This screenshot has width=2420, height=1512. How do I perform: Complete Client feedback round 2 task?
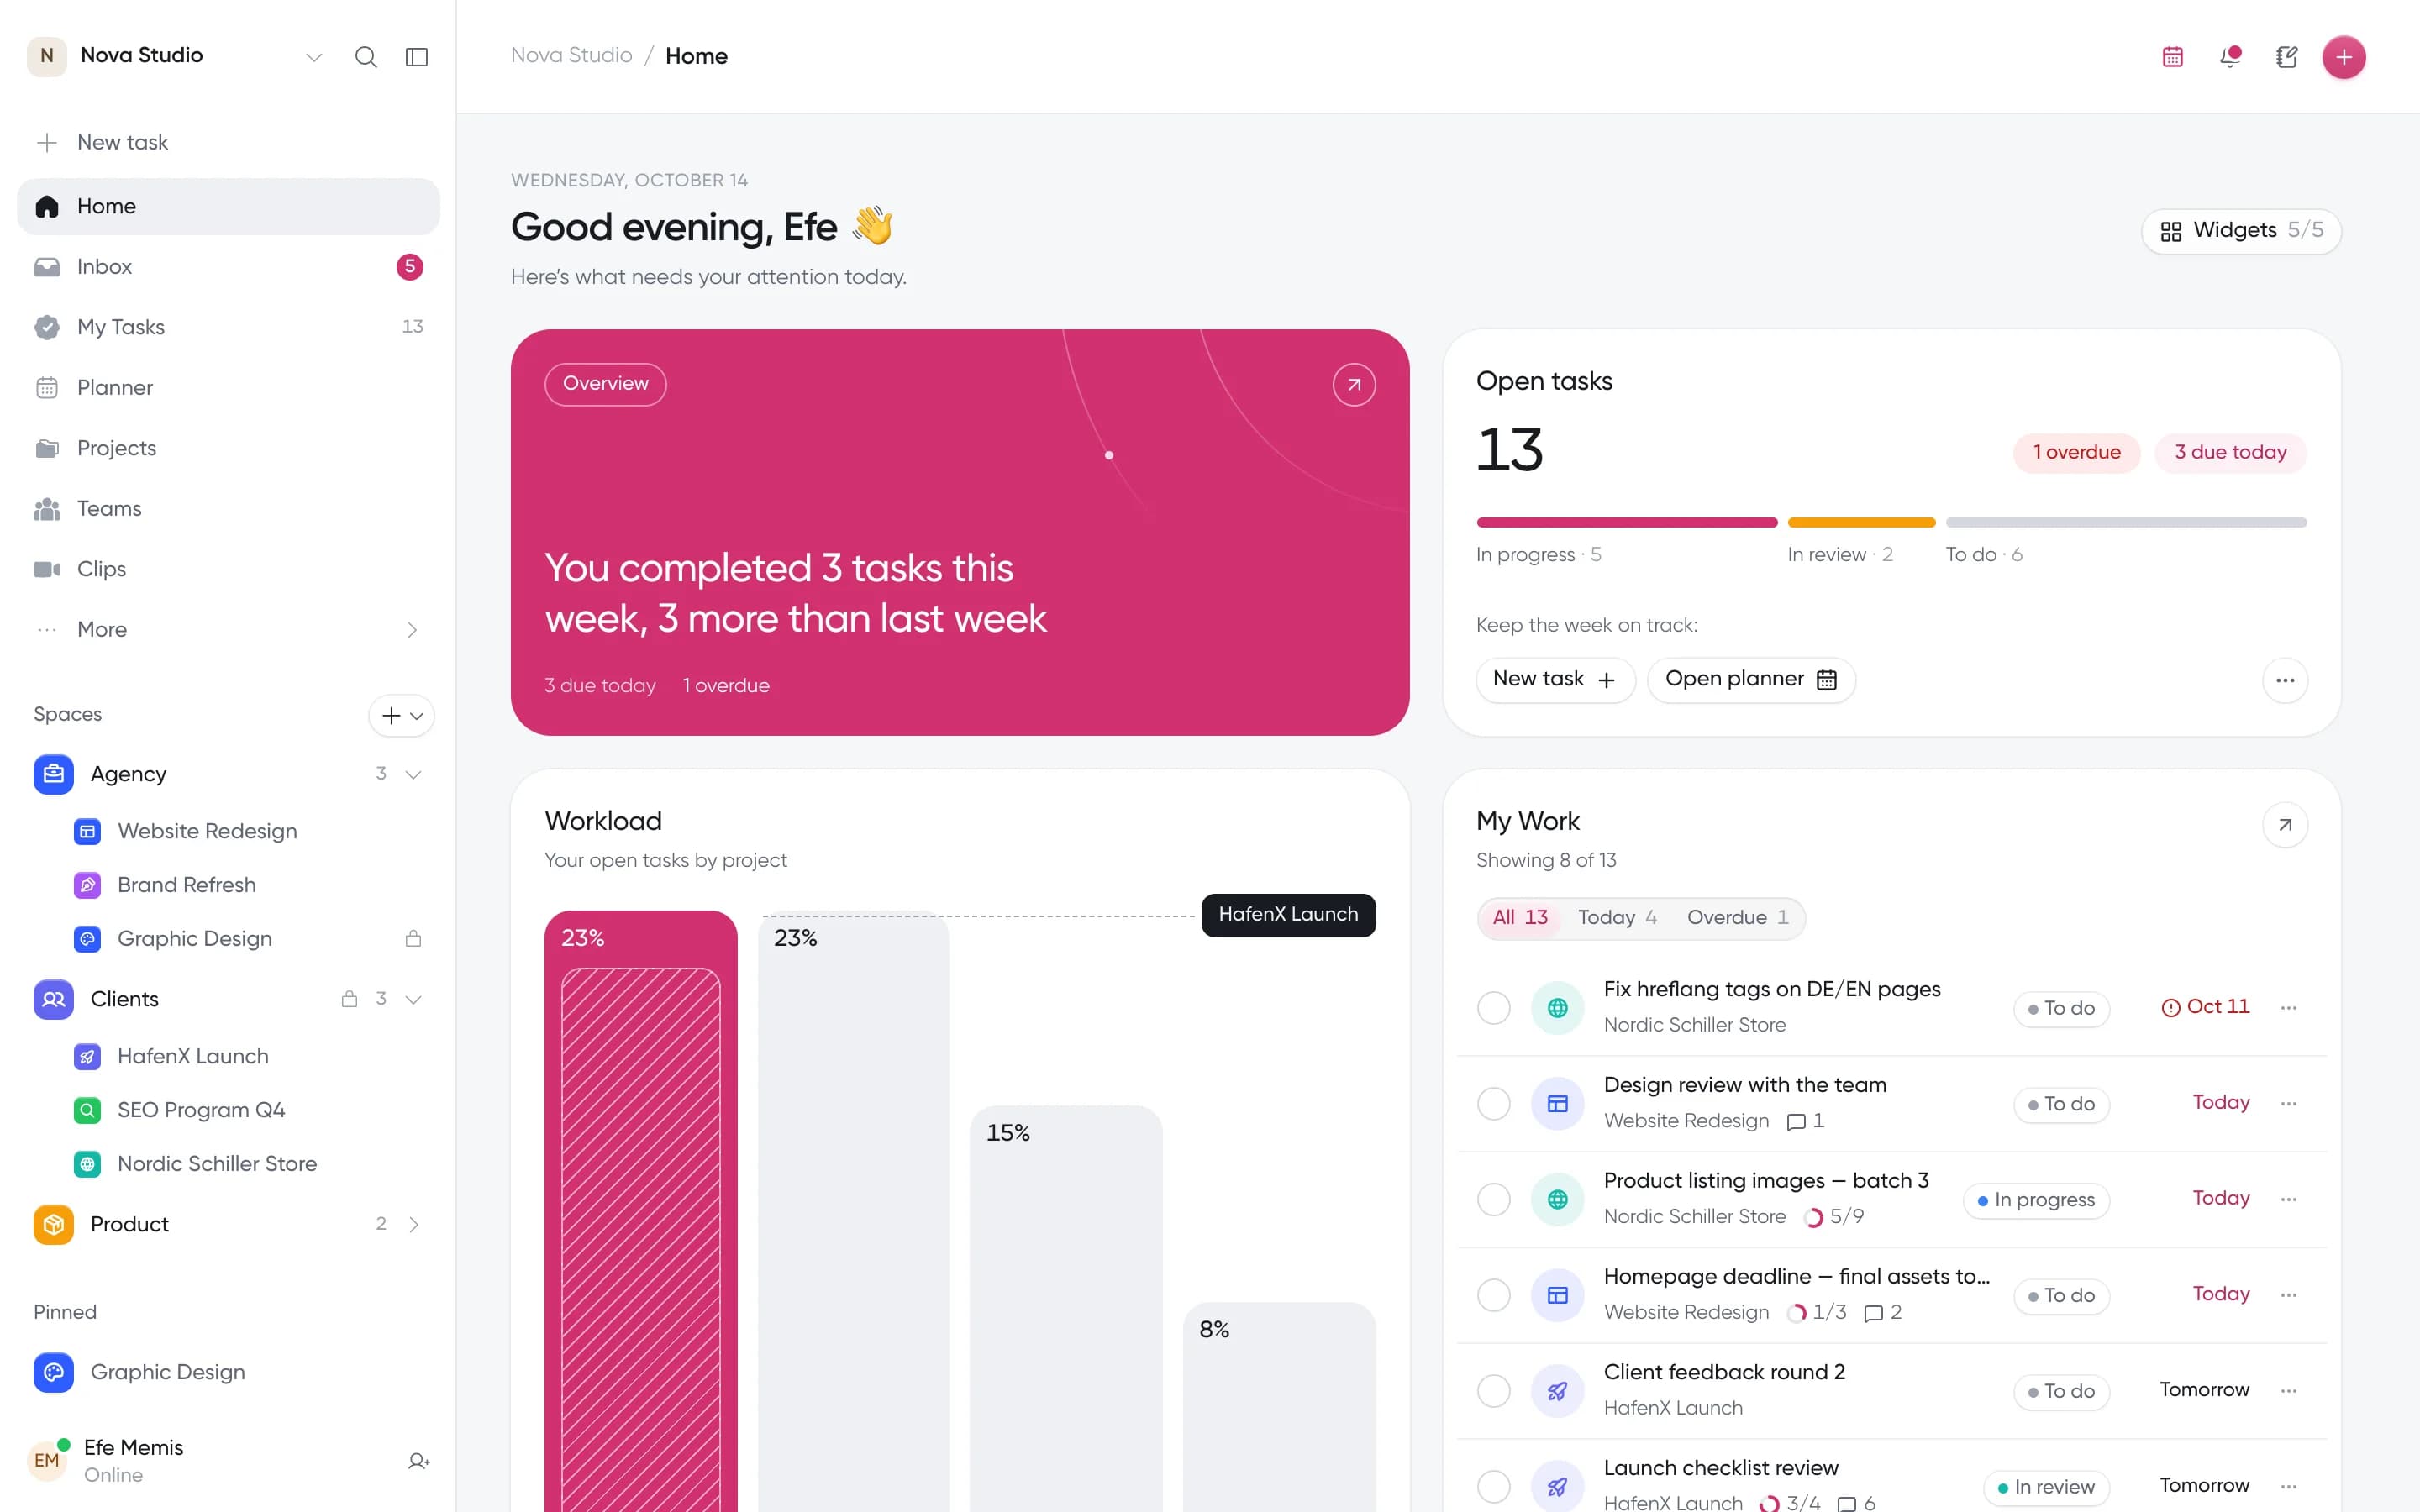[1494, 1391]
